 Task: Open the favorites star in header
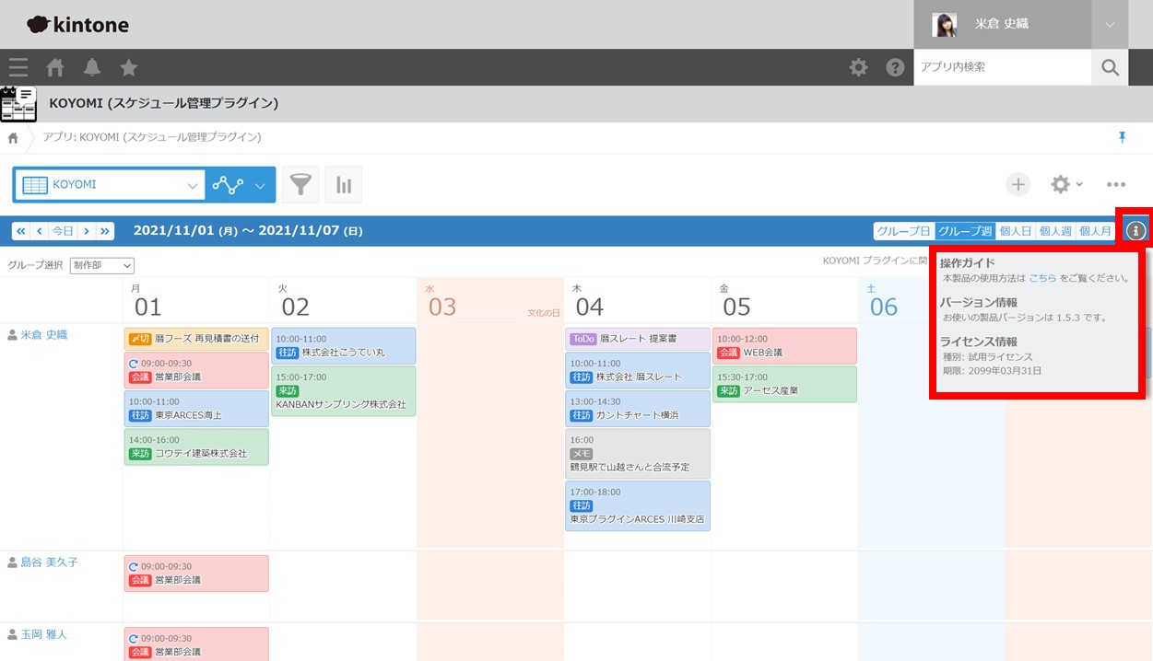point(129,67)
